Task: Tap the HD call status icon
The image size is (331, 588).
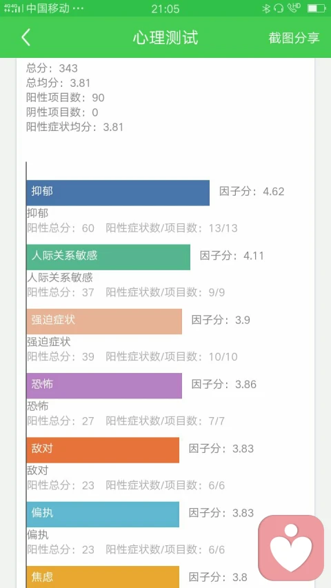Action: [294, 8]
